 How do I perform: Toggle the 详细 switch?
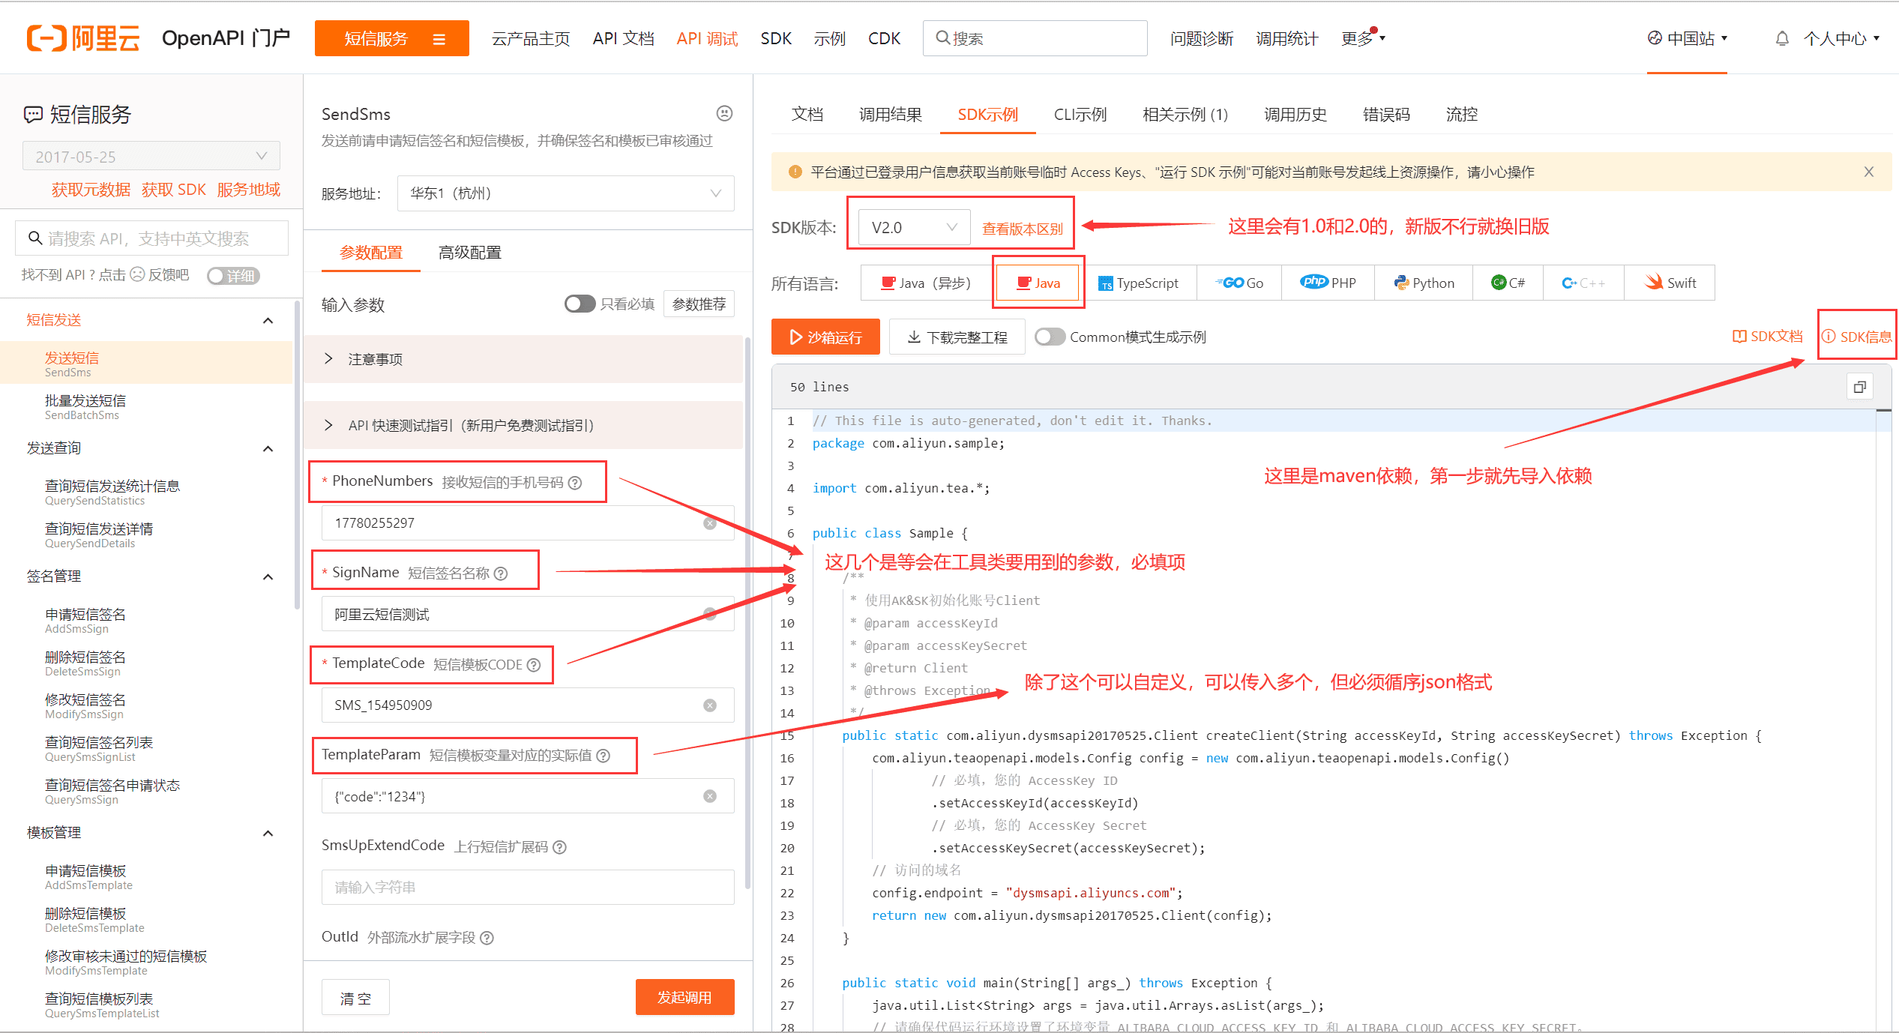(x=233, y=276)
